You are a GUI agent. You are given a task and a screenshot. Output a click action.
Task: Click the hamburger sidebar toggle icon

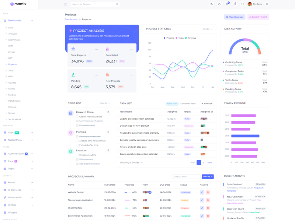coord(65,4)
